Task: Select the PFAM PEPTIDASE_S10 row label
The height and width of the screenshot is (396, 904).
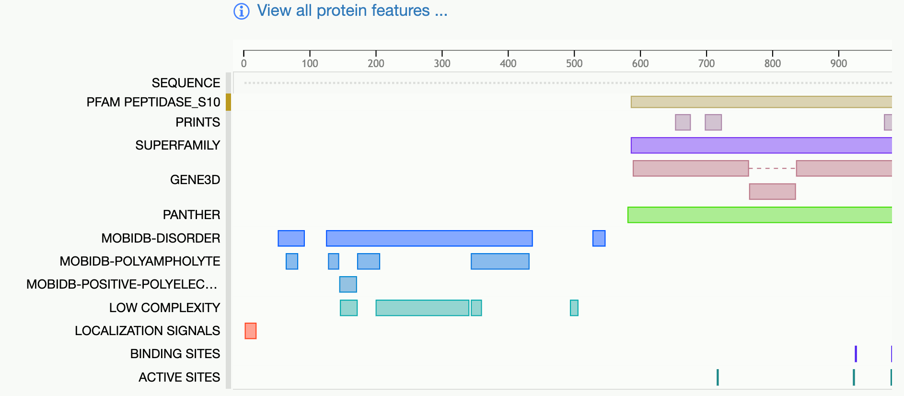Action: pos(153,102)
